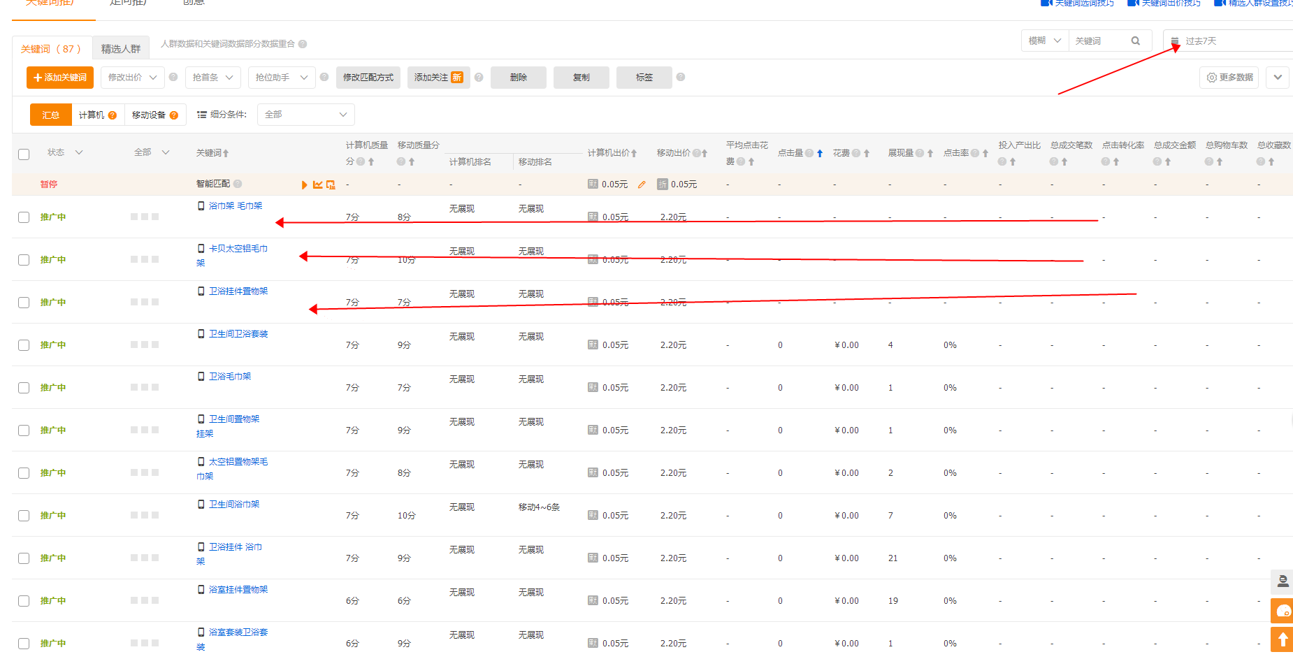Click the search magnifier icon
This screenshot has height=659, width=1293.
pos(1136,41)
